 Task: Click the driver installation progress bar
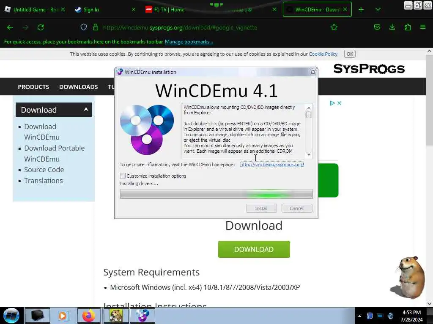tap(216, 194)
